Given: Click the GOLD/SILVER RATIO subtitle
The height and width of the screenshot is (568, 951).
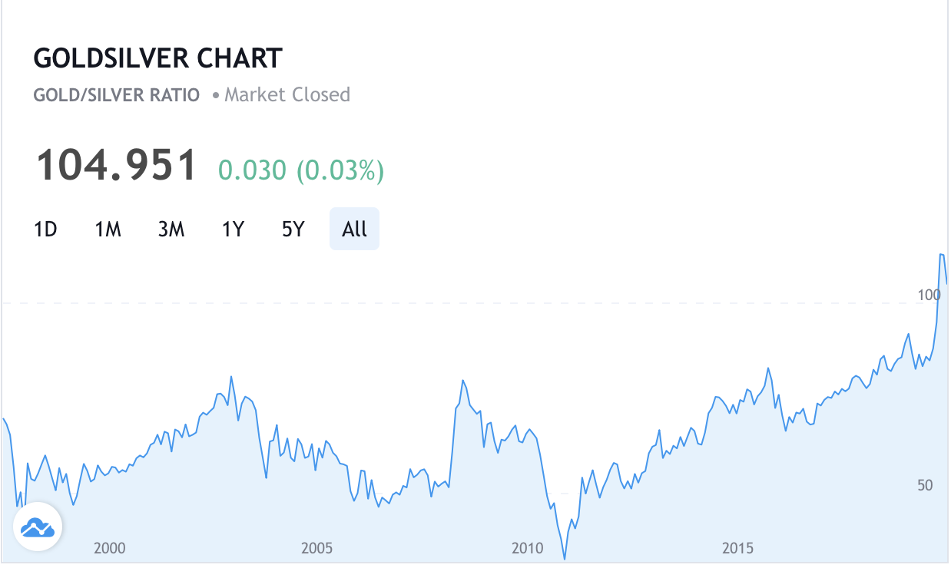Looking at the screenshot, I should coord(117,95).
